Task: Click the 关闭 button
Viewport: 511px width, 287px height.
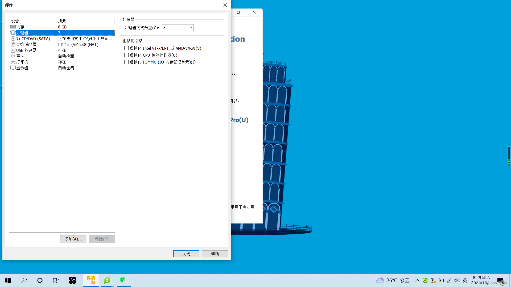Action: tap(186, 254)
